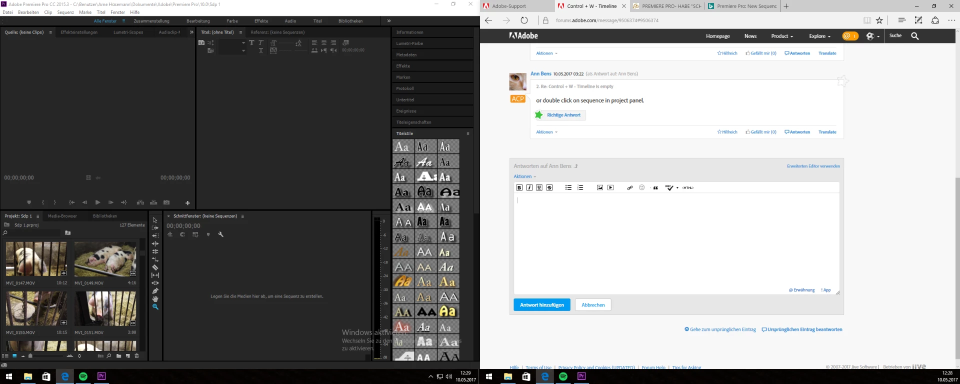Click the Richtige Antwort button
Screen dimensions: 960x384
pyautogui.click(x=559, y=115)
